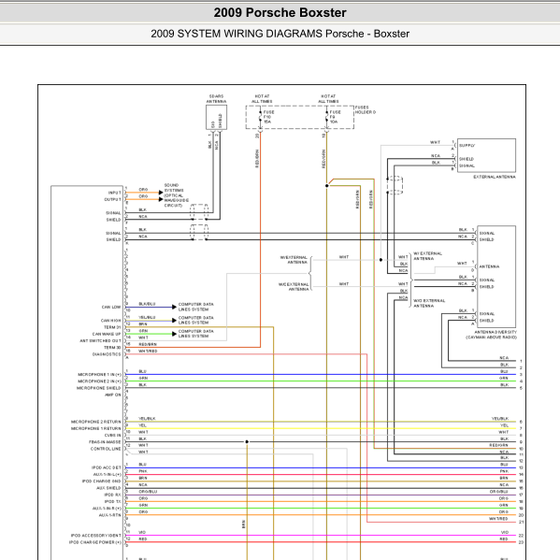The image size is (560, 560).
Task: Click the "2009 Porsche Boxster" title heading
Action: coord(280,13)
